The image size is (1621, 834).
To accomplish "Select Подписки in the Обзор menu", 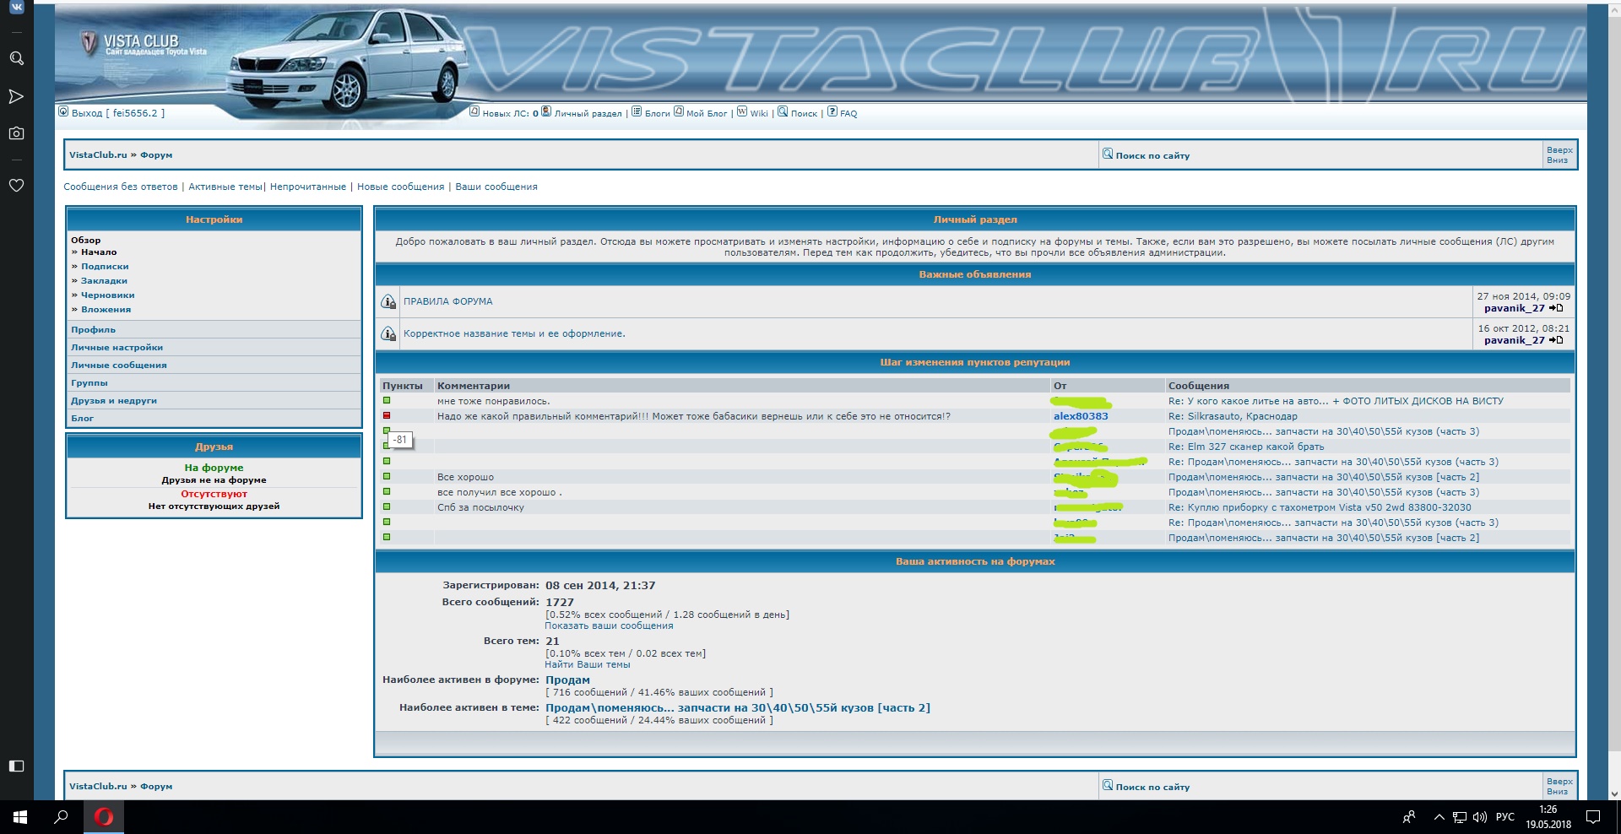I will tap(105, 267).
